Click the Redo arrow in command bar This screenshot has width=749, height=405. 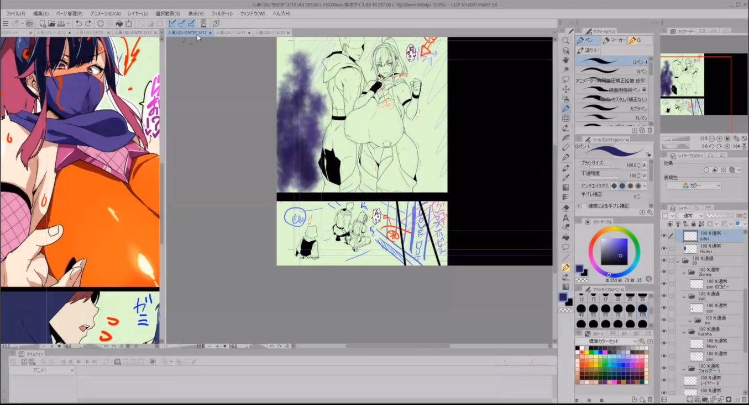(x=88, y=24)
